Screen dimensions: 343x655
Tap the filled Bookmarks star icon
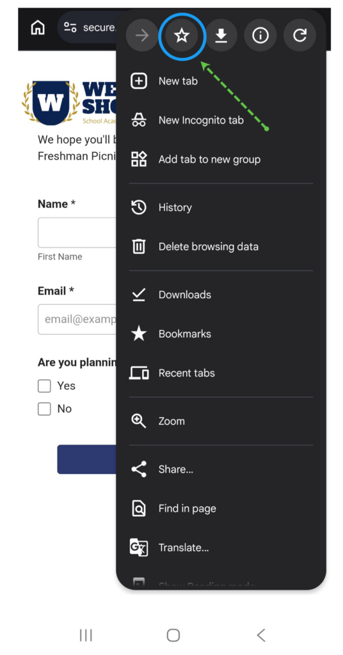pos(139,334)
